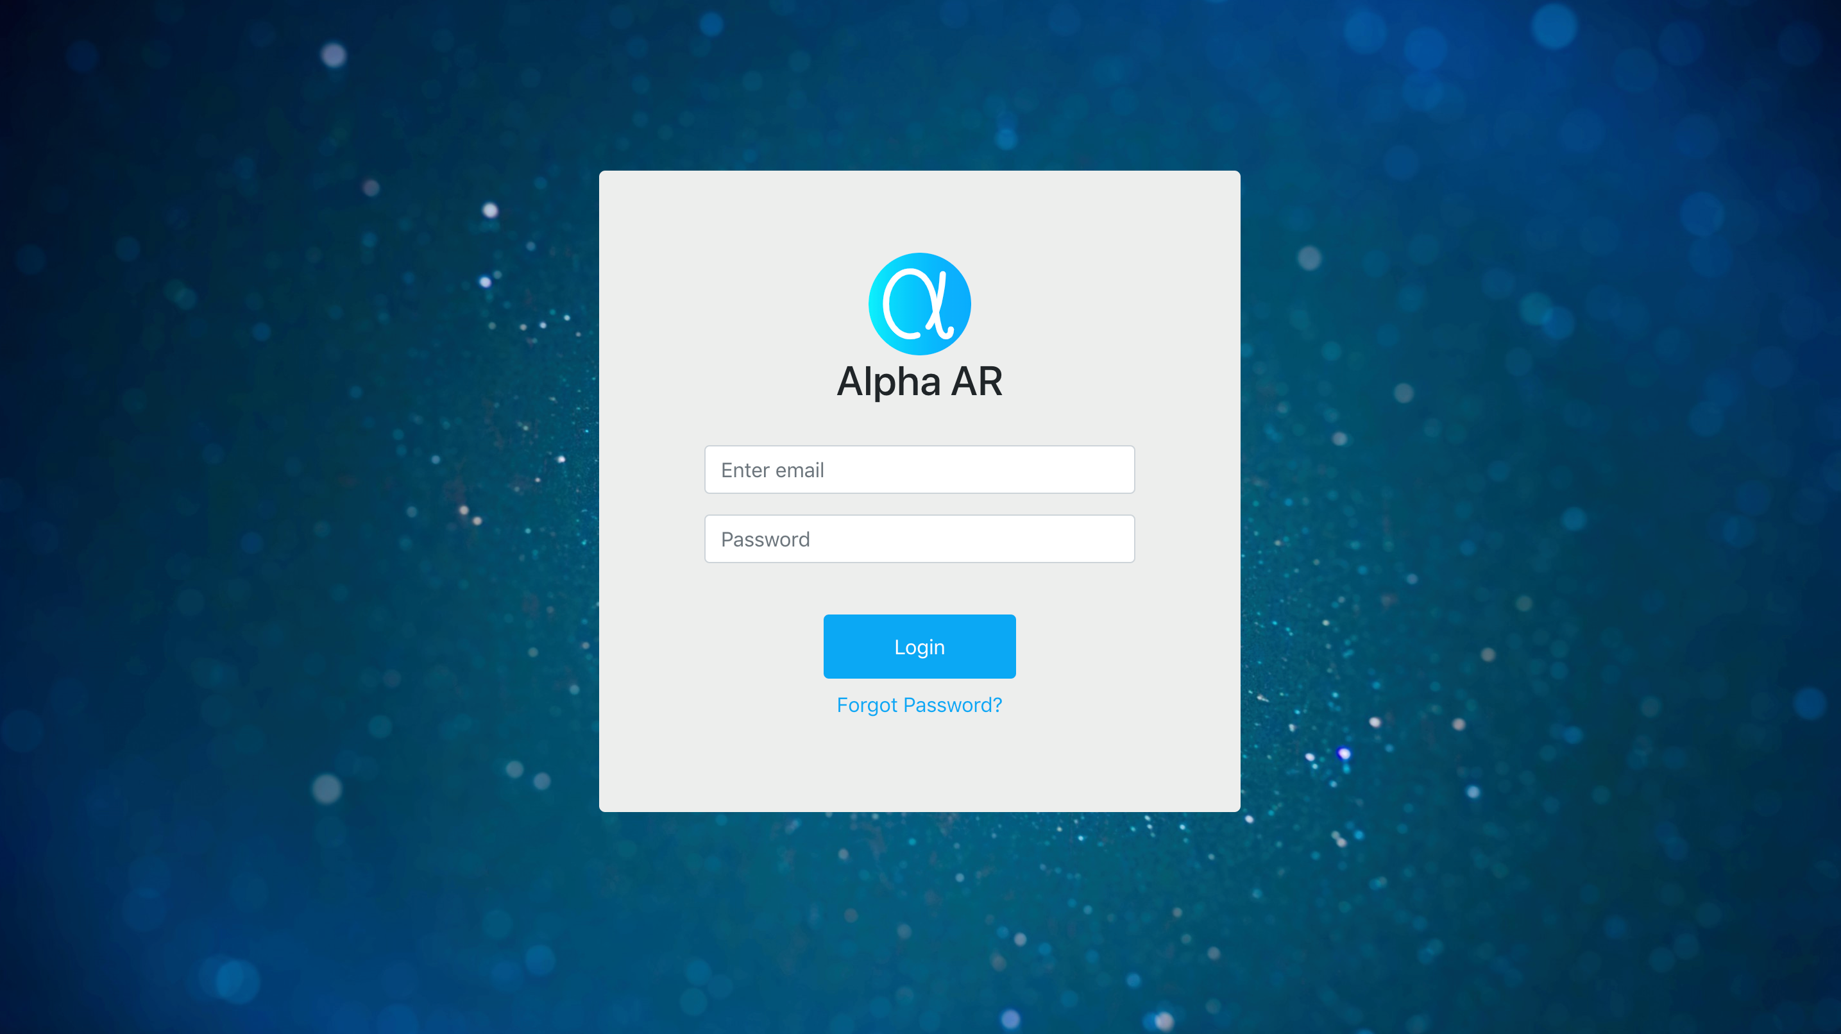Image resolution: width=1841 pixels, height=1034 pixels.
Task: Click the letters 'AR' in the title
Action: point(976,381)
